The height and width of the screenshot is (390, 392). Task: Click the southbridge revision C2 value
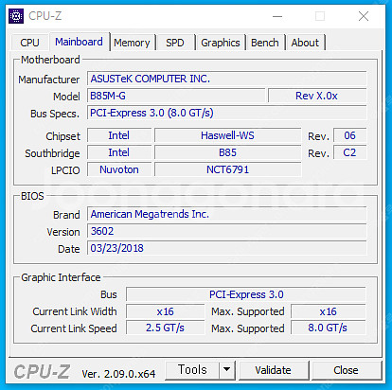349,152
